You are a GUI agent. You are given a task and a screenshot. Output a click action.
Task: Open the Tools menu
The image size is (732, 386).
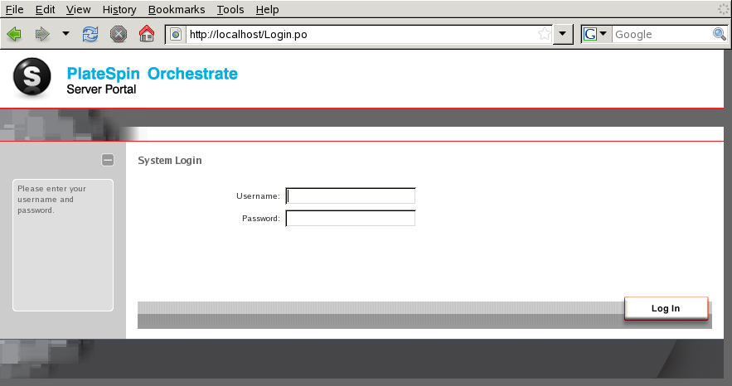230,9
